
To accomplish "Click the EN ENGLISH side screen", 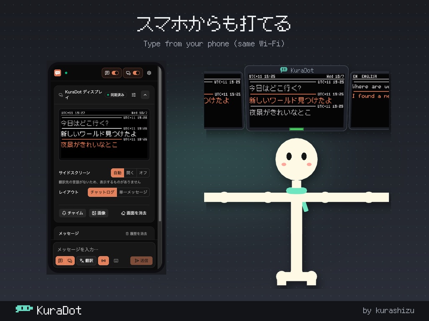I will (x=370, y=100).
